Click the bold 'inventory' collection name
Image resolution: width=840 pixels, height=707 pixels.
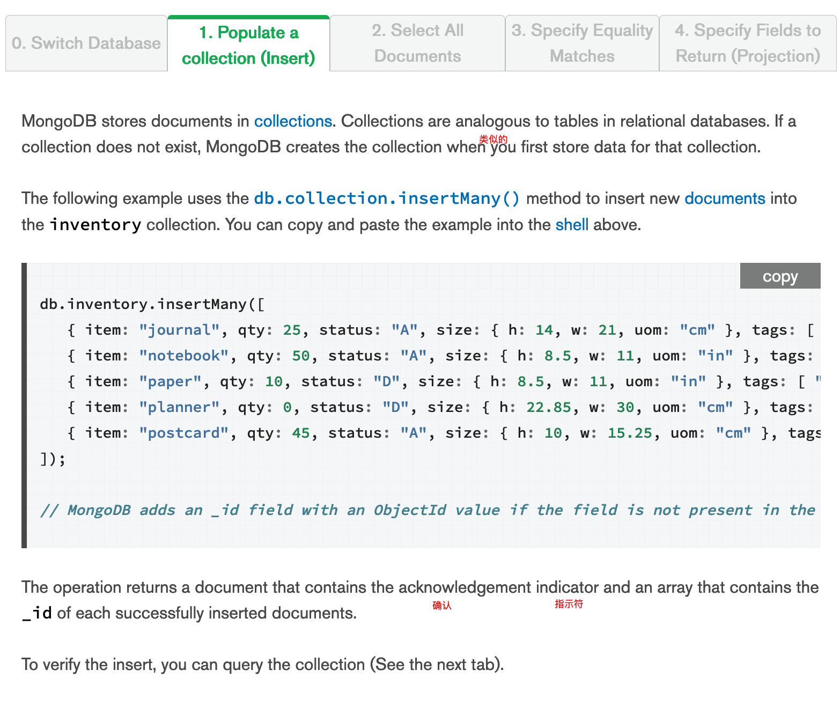click(95, 224)
